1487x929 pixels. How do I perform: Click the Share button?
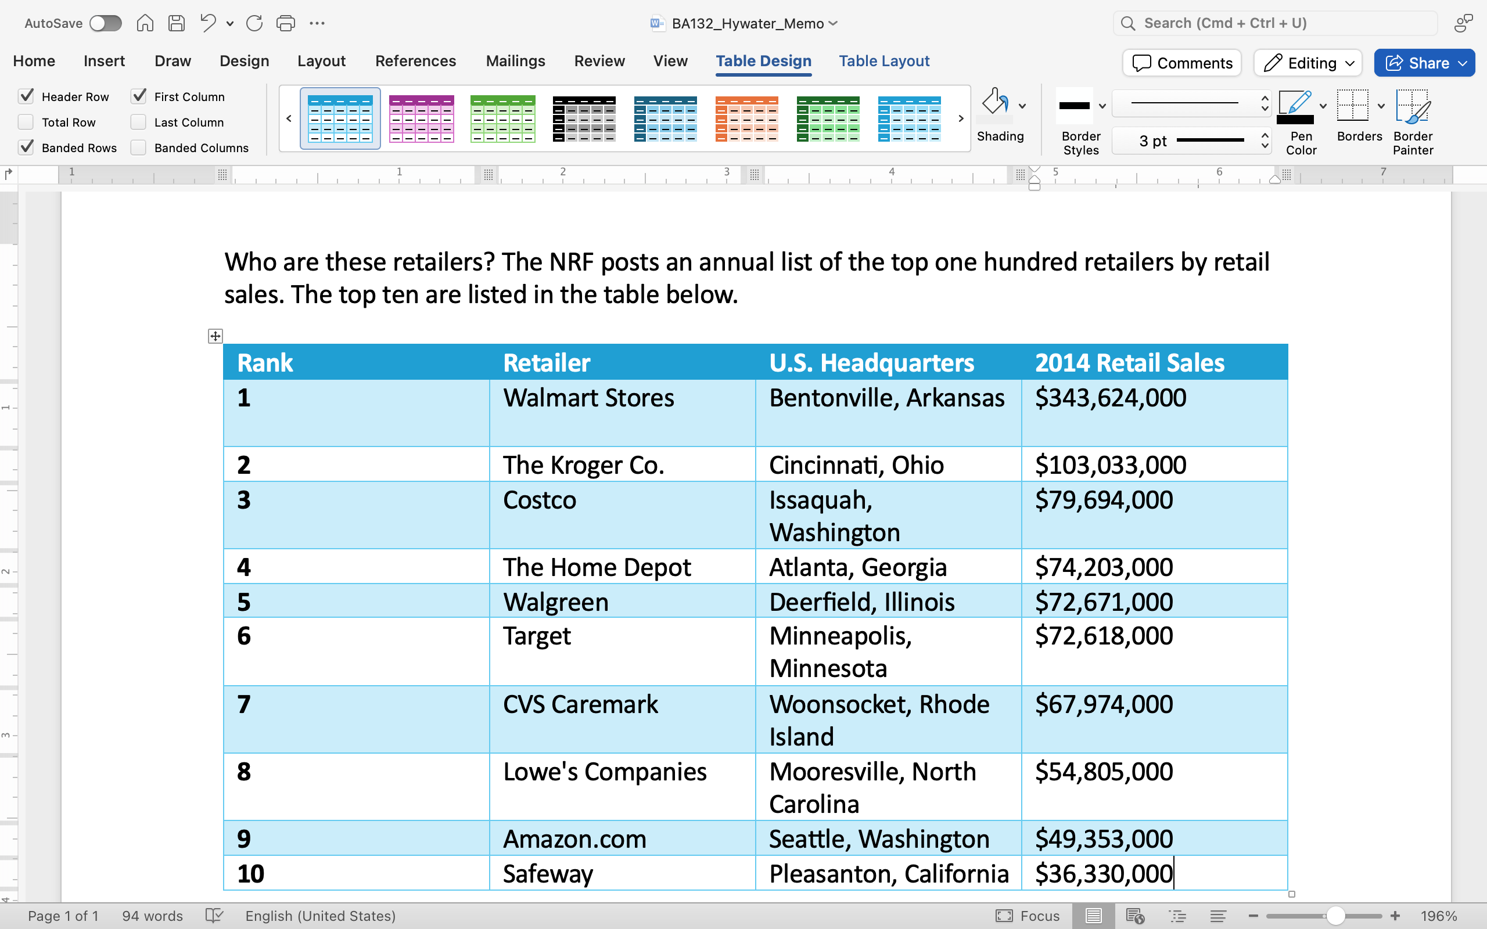tap(1424, 63)
